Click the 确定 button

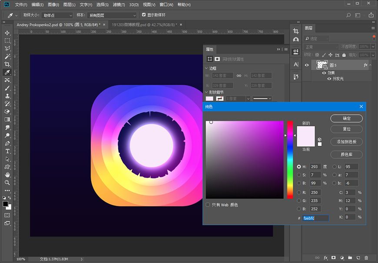346,118
